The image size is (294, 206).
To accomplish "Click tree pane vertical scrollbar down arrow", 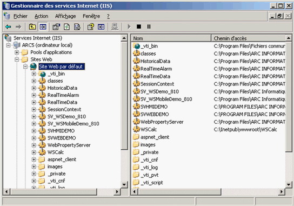I will click(x=124, y=184).
